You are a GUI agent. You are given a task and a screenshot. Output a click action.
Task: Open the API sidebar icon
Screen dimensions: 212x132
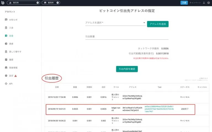[x=6, y=84]
